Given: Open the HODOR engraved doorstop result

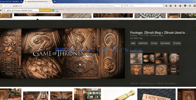Looking at the screenshot, I should click(157, 94).
